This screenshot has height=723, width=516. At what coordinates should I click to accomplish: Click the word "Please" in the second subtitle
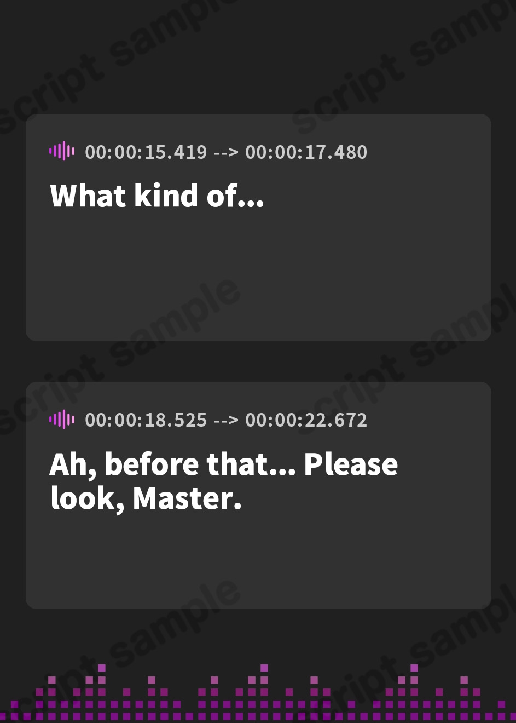pyautogui.click(x=351, y=464)
